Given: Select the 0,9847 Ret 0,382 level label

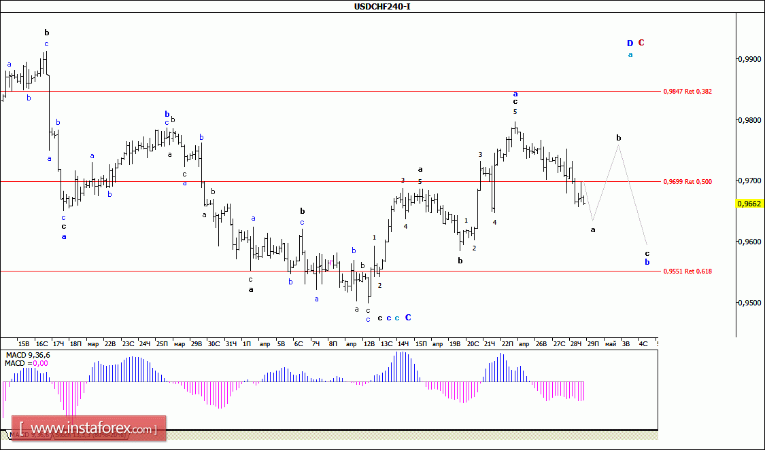Looking at the screenshot, I should 687,91.
